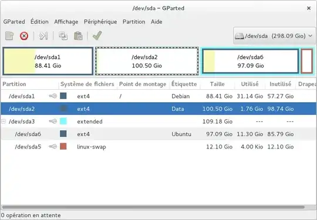Open the /dev/sda device selector dropdown
This screenshot has width=317, height=220.
click(274, 36)
